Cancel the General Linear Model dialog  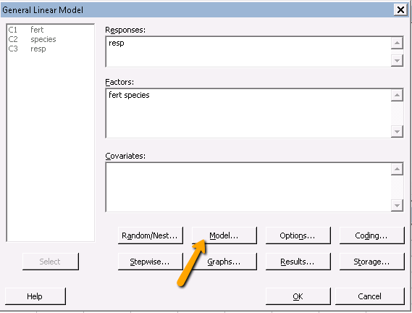pos(370,296)
